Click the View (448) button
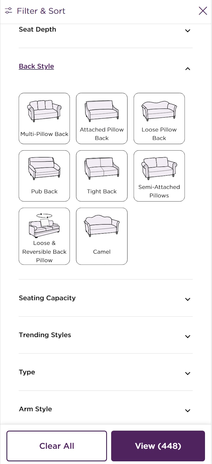This screenshot has width=212, height=464. coord(158,446)
